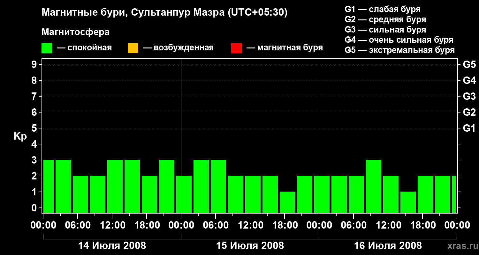This screenshot has height=255, width=479.
Task: Click the orange 'возбужденная' legend swatch
Action: pos(133,48)
